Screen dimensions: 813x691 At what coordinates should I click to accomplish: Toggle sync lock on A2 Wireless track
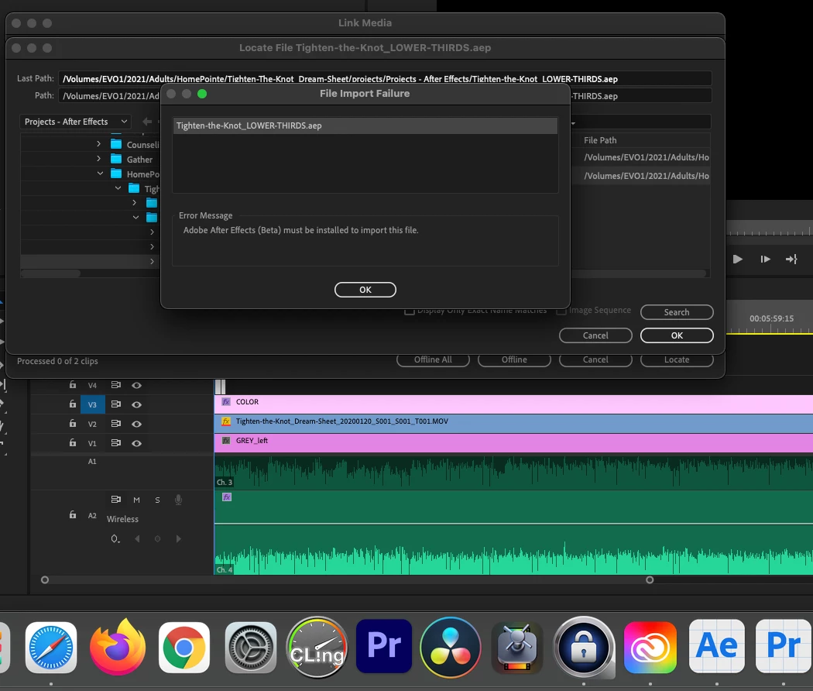tap(115, 500)
